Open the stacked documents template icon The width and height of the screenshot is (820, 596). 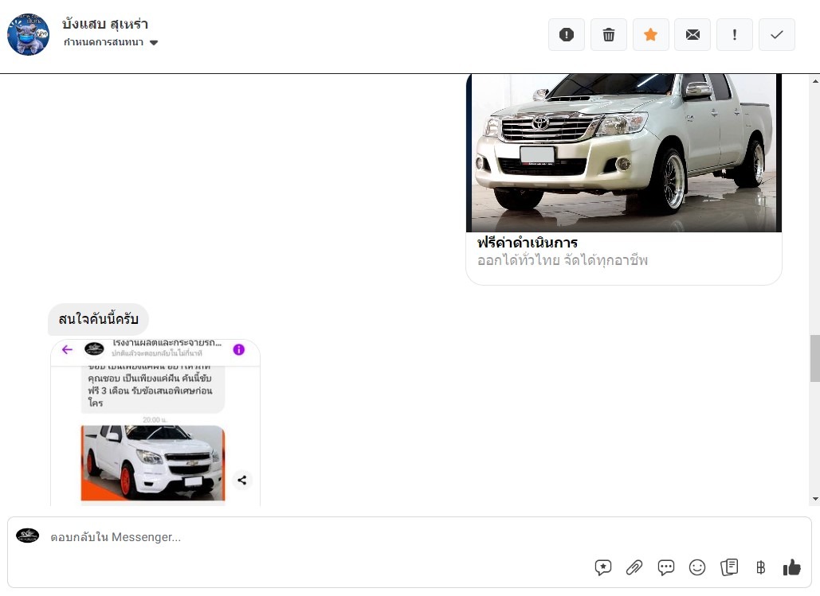728,567
